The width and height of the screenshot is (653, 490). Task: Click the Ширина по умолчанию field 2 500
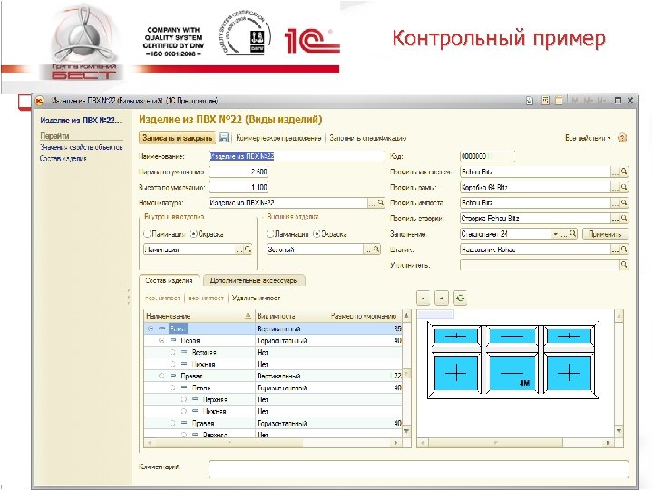(x=239, y=171)
